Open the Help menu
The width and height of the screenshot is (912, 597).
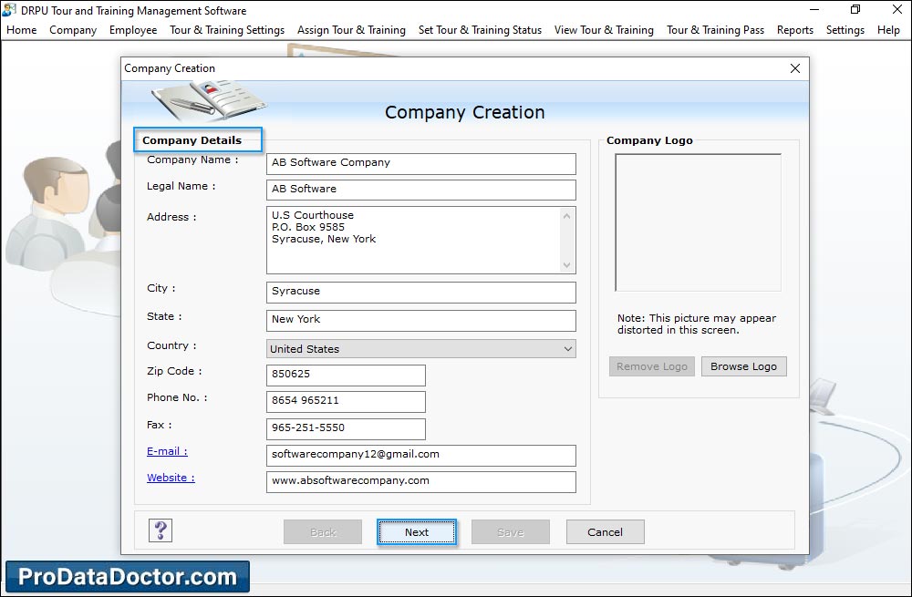tap(888, 30)
